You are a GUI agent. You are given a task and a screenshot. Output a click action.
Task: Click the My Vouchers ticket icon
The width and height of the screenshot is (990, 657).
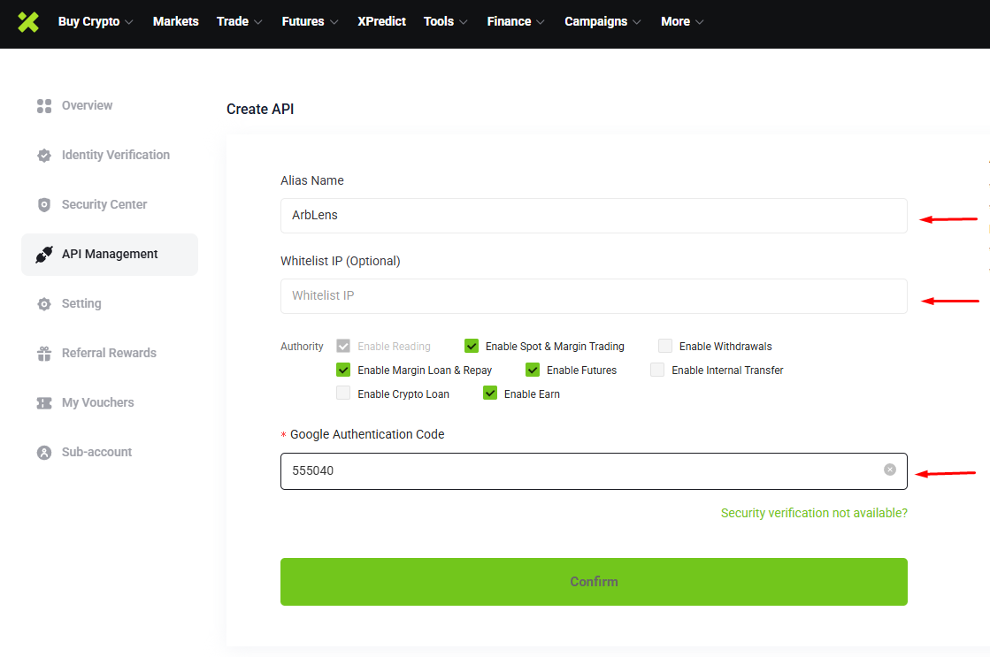[x=44, y=403]
